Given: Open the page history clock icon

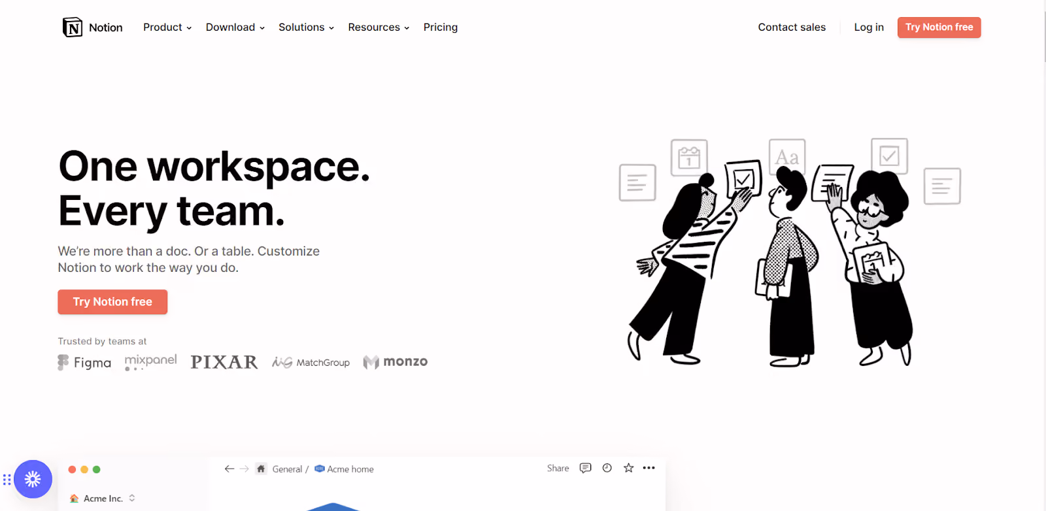Looking at the screenshot, I should click(607, 468).
